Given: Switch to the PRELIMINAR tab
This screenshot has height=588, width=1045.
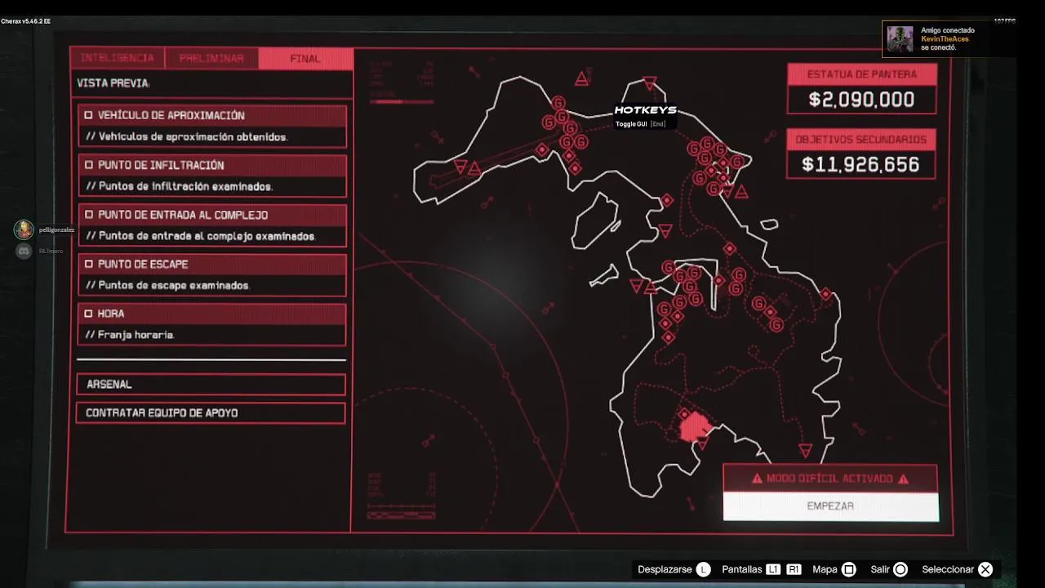Looking at the screenshot, I should pyautogui.click(x=211, y=58).
